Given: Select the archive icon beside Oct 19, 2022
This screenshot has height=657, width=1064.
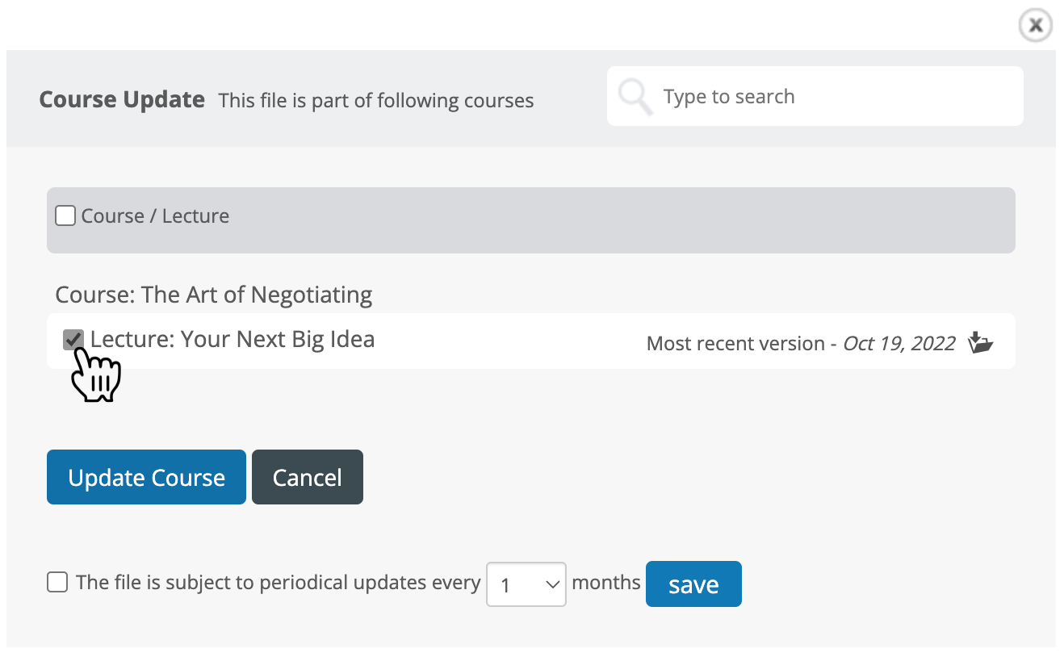Looking at the screenshot, I should [x=981, y=343].
